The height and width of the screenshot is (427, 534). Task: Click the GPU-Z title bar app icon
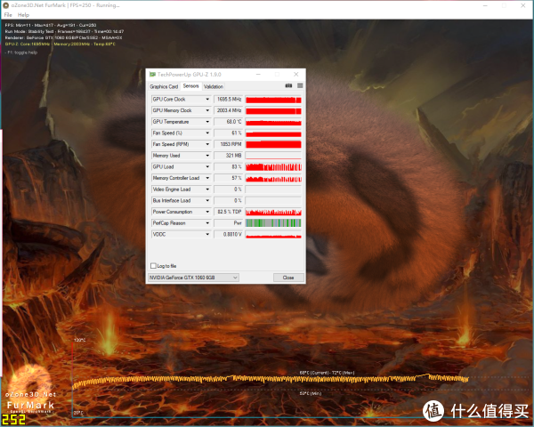[x=152, y=74]
